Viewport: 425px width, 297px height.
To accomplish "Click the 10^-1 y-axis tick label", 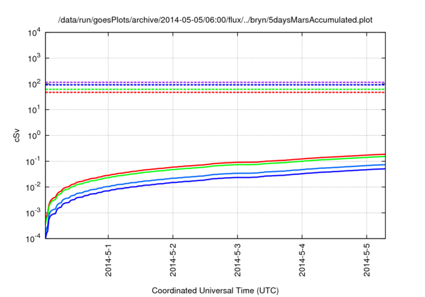I will 33,161.
